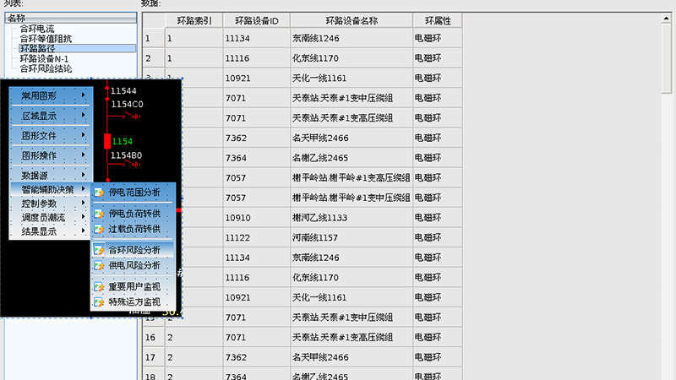Image resolution: width=676 pixels, height=380 pixels.
Task: Click the 停电范围分析 submenu icon
Action: click(x=99, y=193)
